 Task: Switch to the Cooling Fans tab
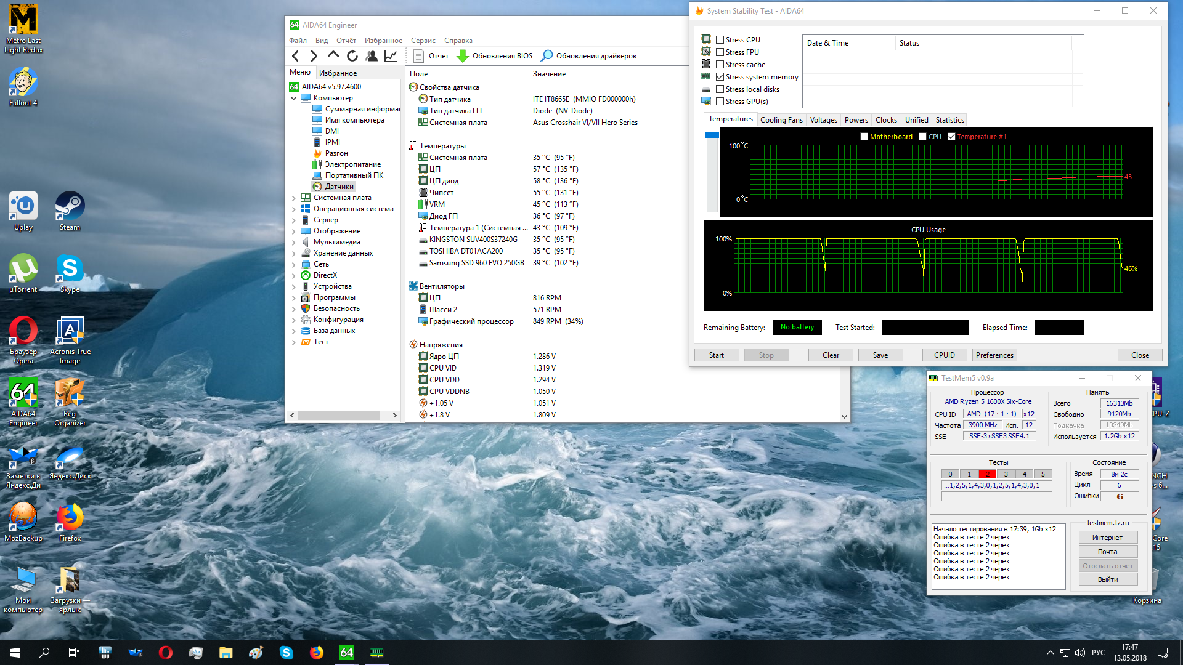point(781,120)
